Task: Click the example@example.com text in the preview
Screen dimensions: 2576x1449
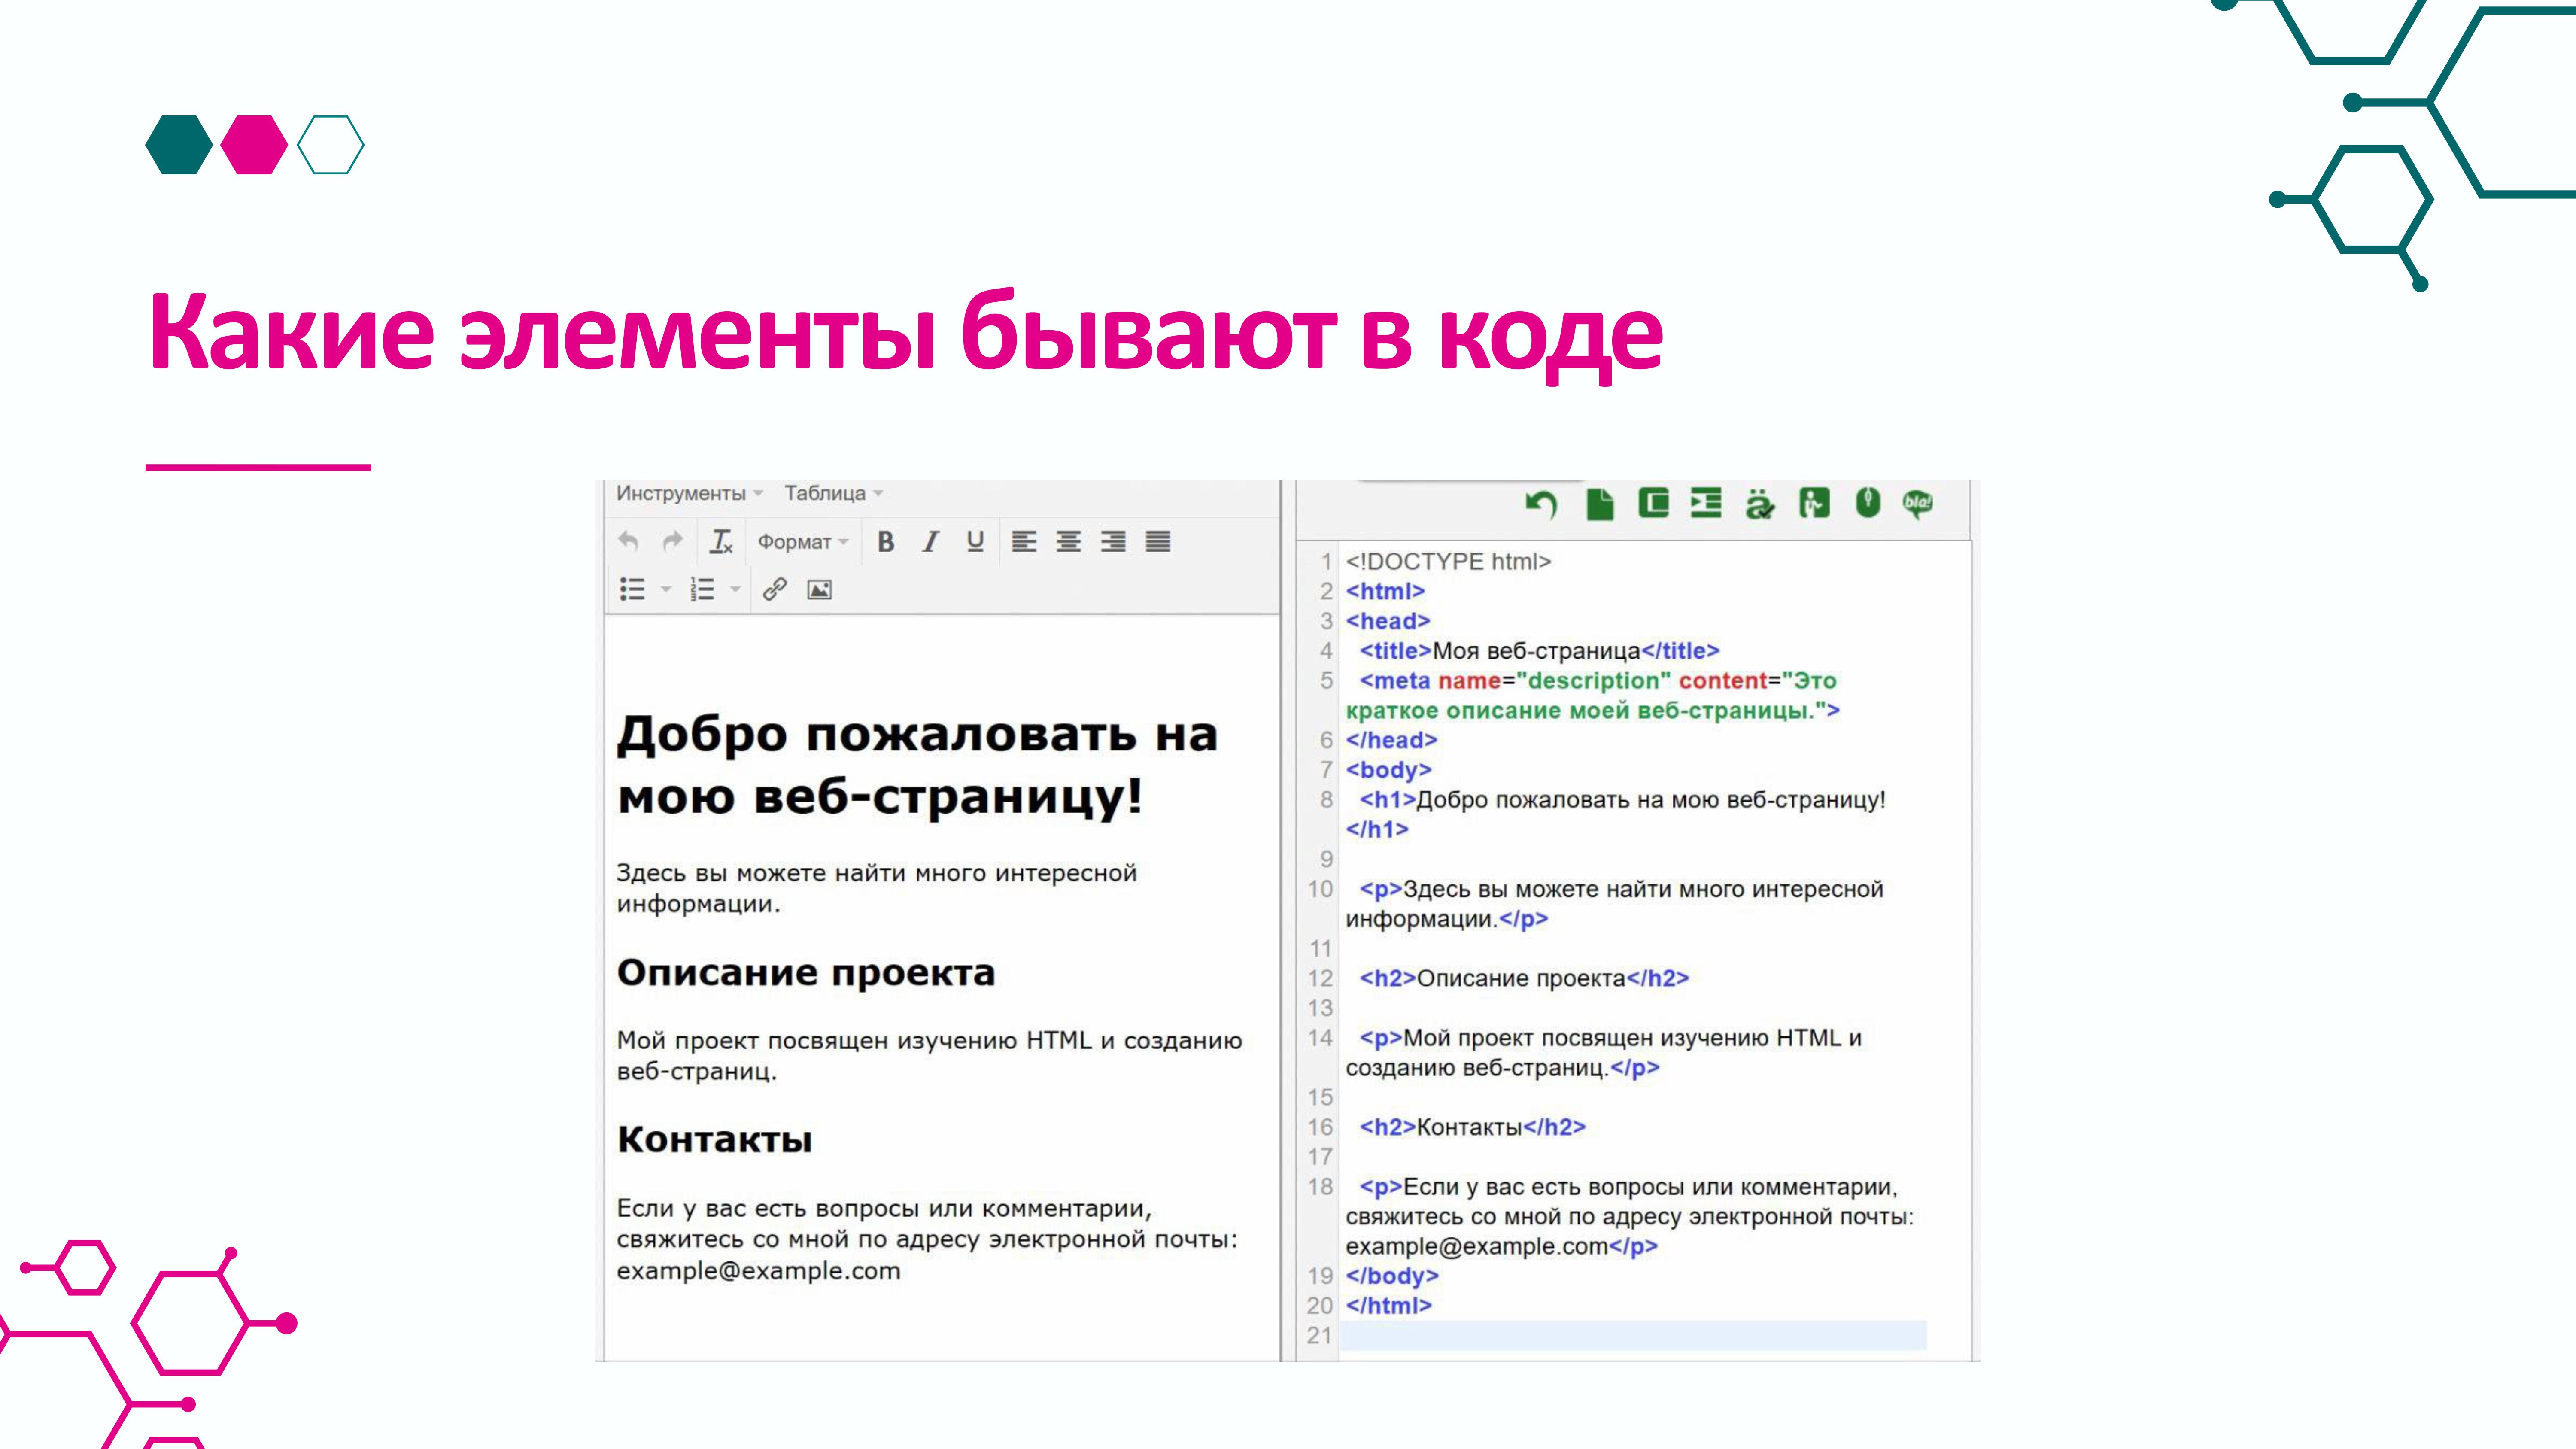Action: 758,1271
